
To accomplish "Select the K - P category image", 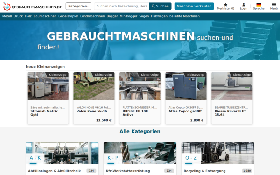I will pos(140,153).
